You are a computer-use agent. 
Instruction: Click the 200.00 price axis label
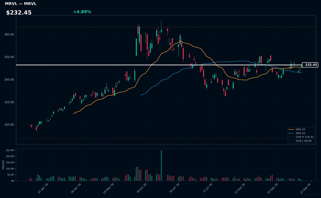pos(9,80)
